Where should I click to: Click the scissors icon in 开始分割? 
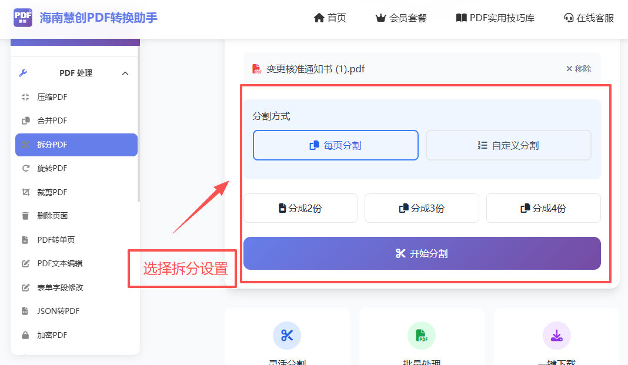point(400,253)
